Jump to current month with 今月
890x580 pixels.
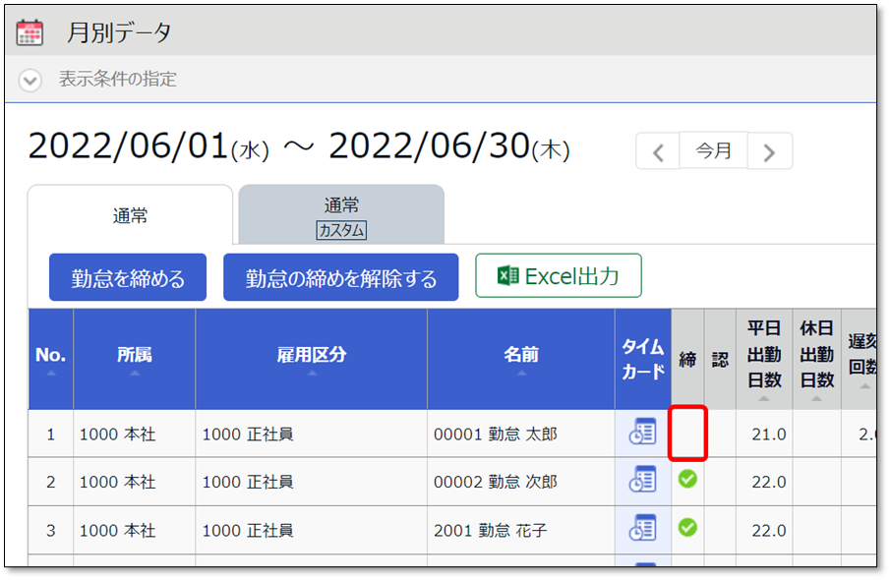(714, 151)
